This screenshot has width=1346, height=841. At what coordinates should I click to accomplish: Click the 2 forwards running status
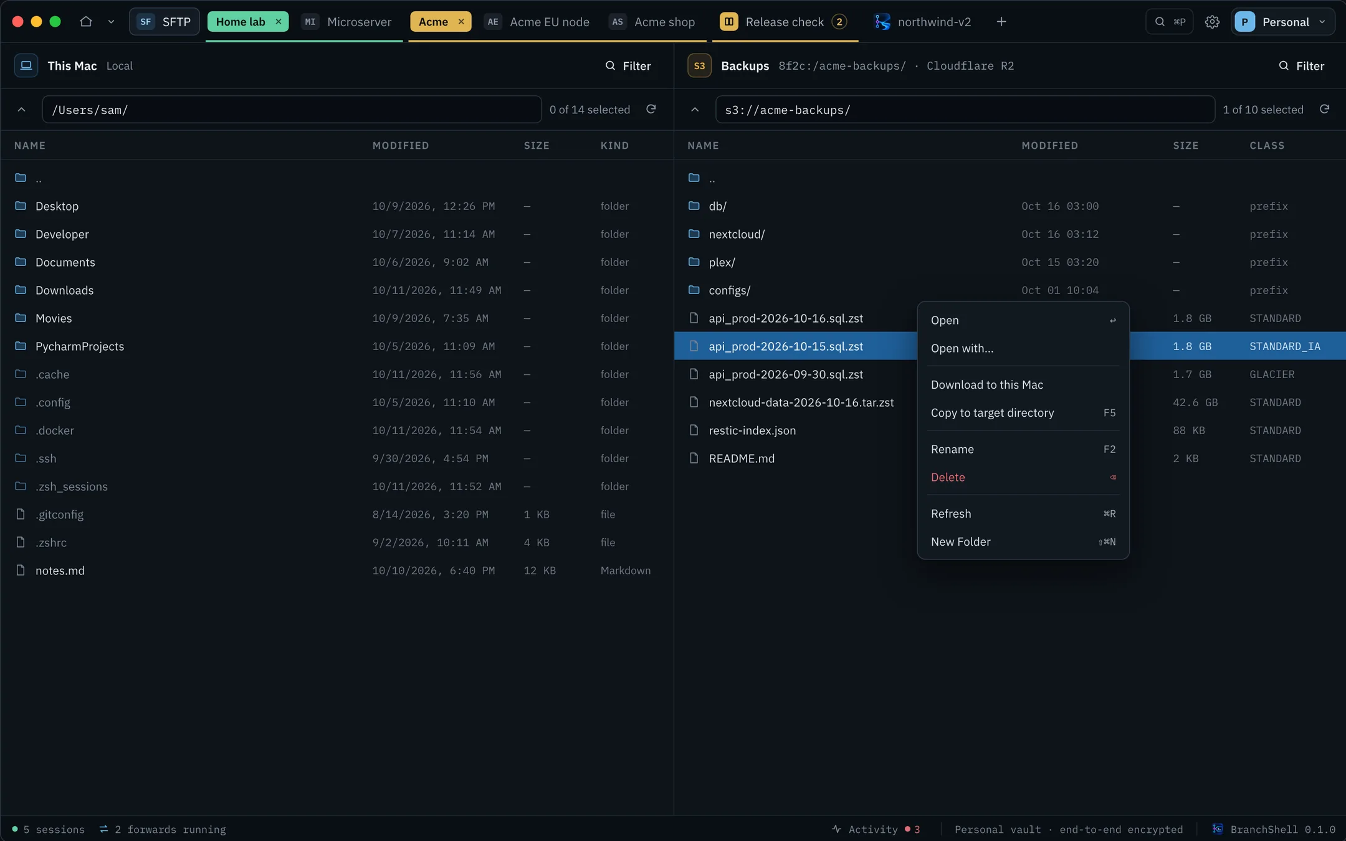(x=163, y=830)
